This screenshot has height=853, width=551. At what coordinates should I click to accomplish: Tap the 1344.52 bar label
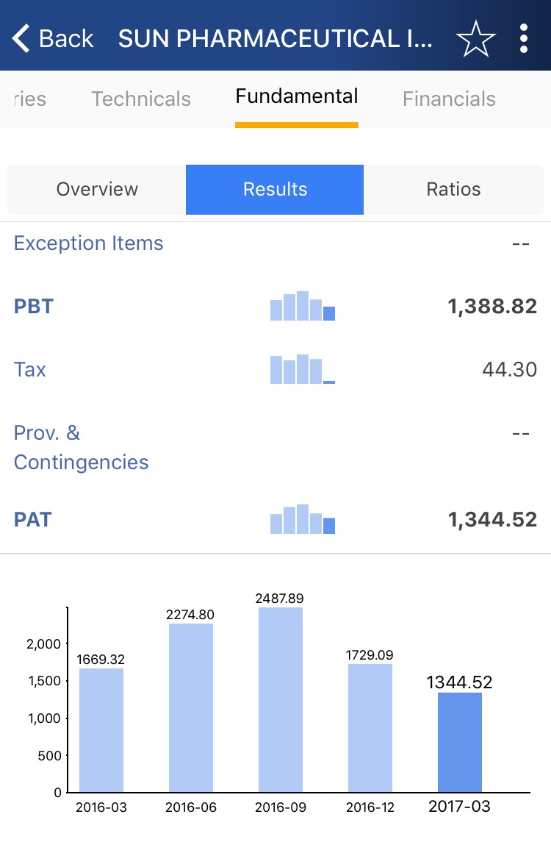[459, 682]
